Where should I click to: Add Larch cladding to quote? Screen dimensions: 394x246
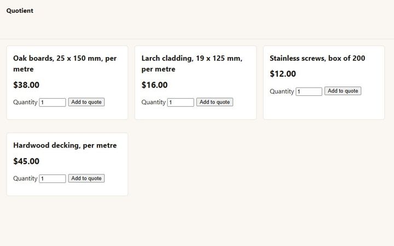click(215, 102)
